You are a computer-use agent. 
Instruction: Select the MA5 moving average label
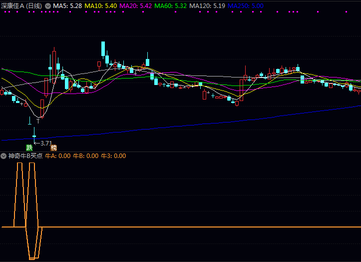[x=67, y=5]
